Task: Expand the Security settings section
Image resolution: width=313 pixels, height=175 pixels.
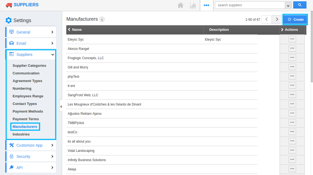Action: [31, 156]
